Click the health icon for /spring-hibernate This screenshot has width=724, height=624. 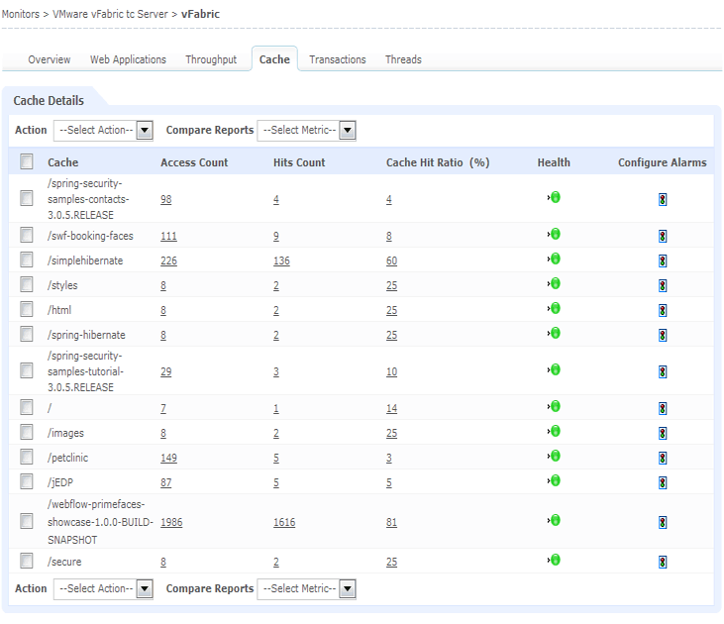[x=555, y=334]
